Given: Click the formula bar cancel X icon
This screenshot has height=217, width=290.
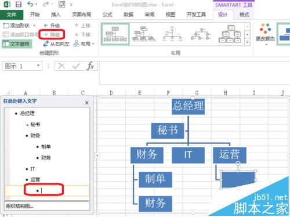Looking at the screenshot, I should (61, 66).
